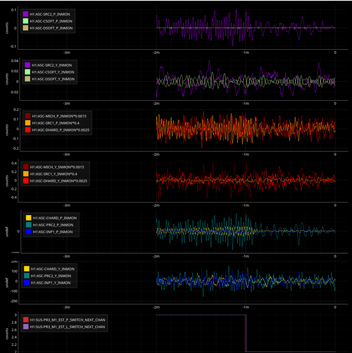
Task: Click the purple swatch for H1:ASC-SRC2_P_INMON
Action: (x=26, y=14)
